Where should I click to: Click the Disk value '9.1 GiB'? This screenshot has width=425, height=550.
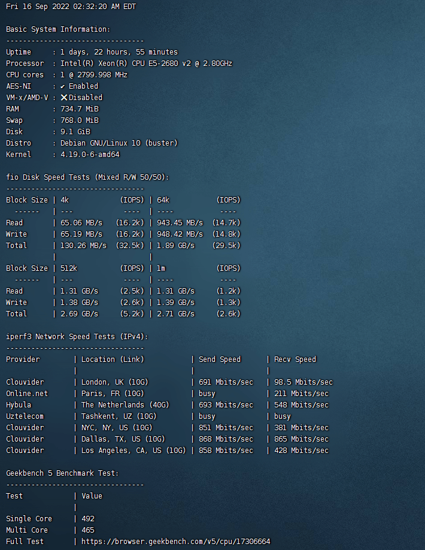click(75, 132)
